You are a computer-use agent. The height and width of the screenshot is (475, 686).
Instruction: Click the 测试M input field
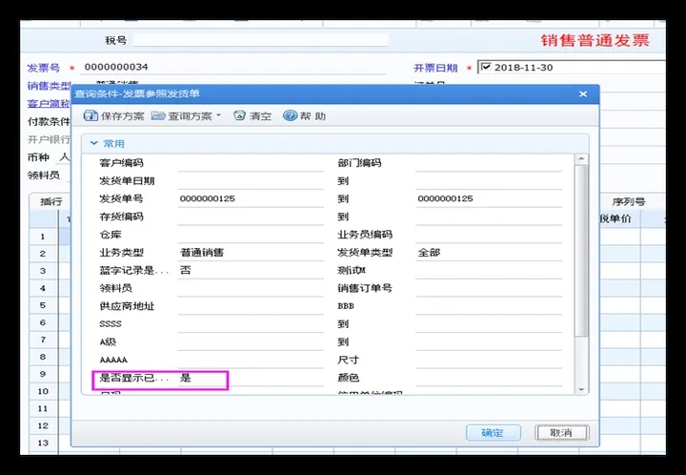coord(488,271)
